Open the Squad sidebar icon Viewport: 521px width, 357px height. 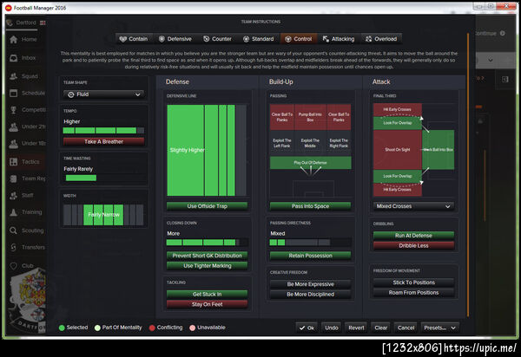point(13,76)
